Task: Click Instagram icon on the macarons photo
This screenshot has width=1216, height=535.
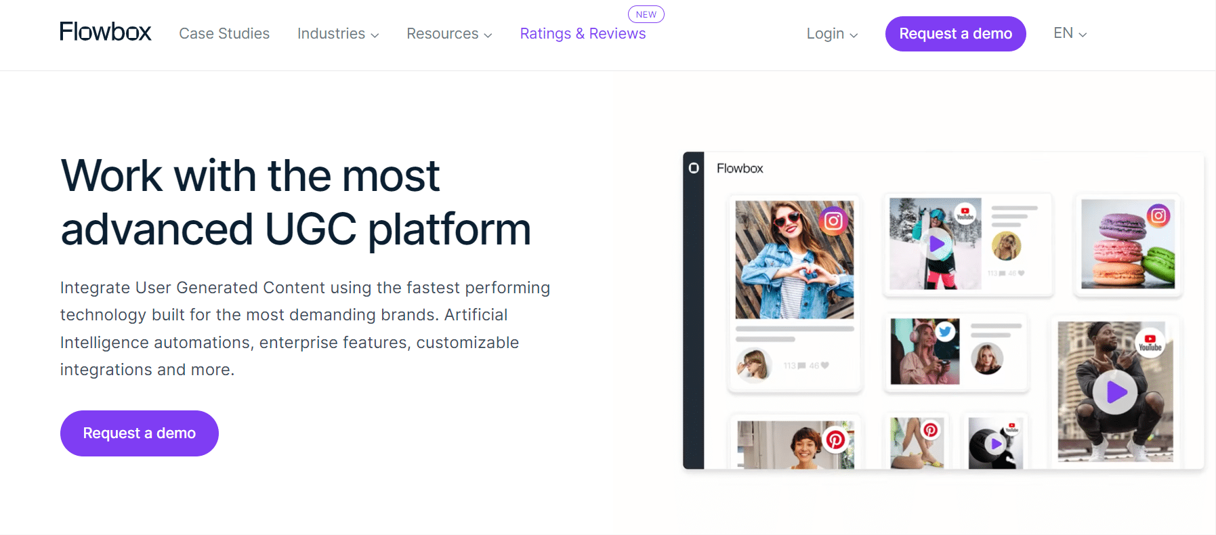Action: pyautogui.click(x=1158, y=216)
